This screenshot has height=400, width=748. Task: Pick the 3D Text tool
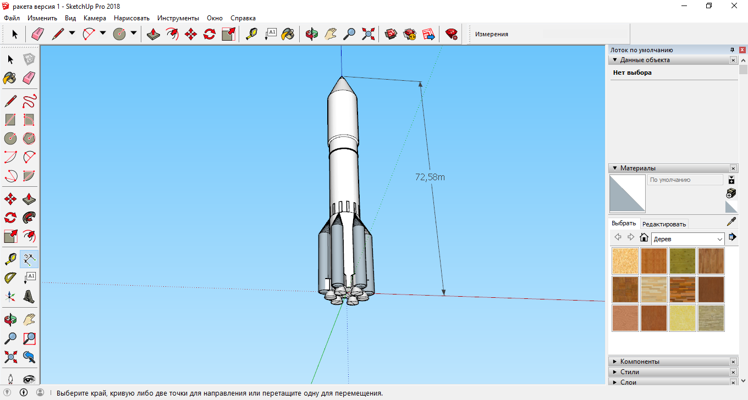(29, 297)
